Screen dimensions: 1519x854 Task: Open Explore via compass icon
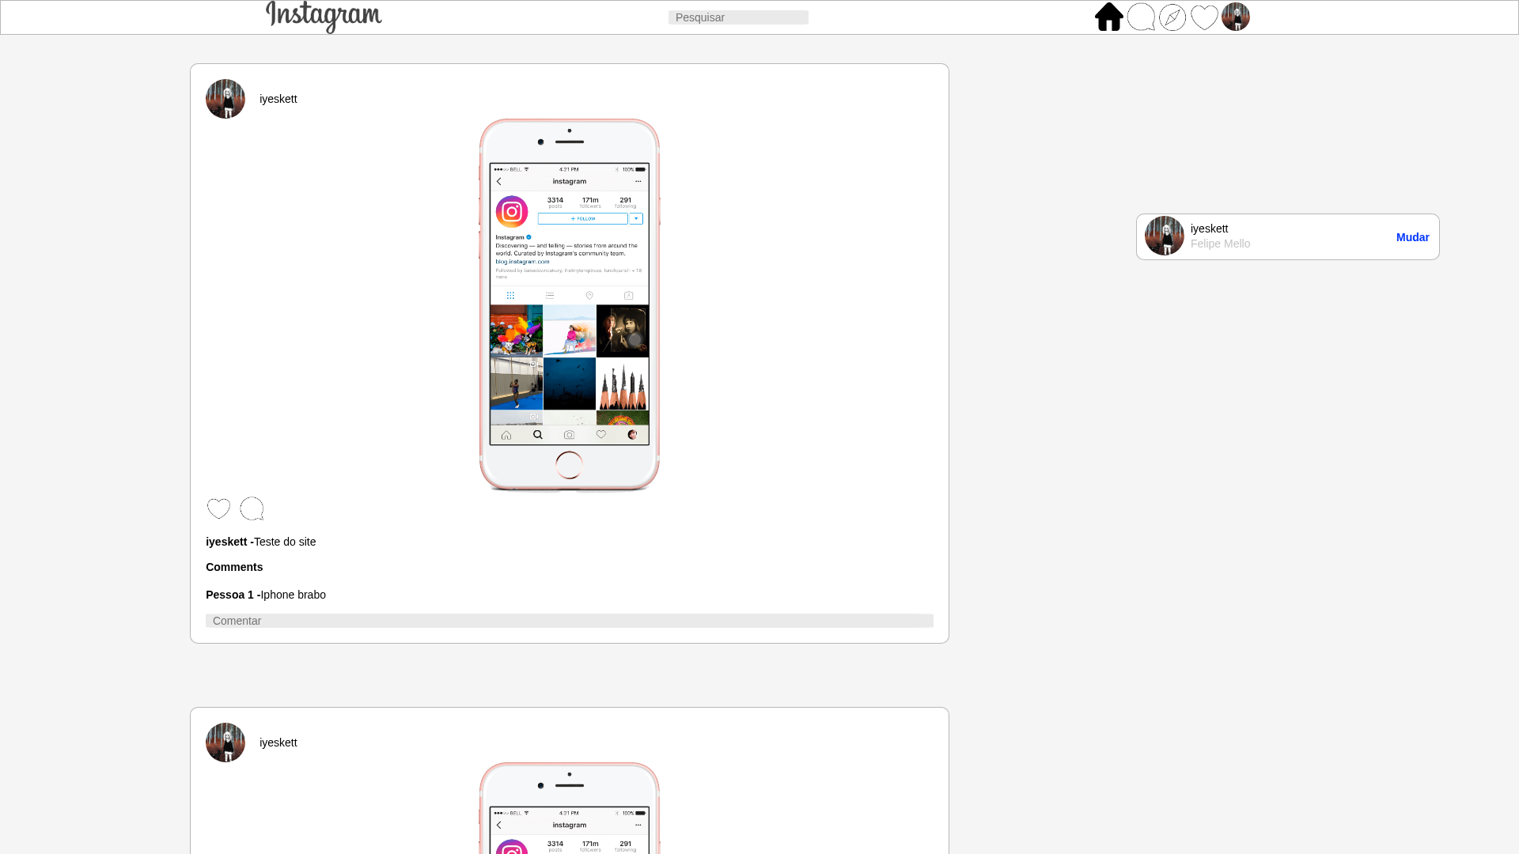tap(1172, 17)
